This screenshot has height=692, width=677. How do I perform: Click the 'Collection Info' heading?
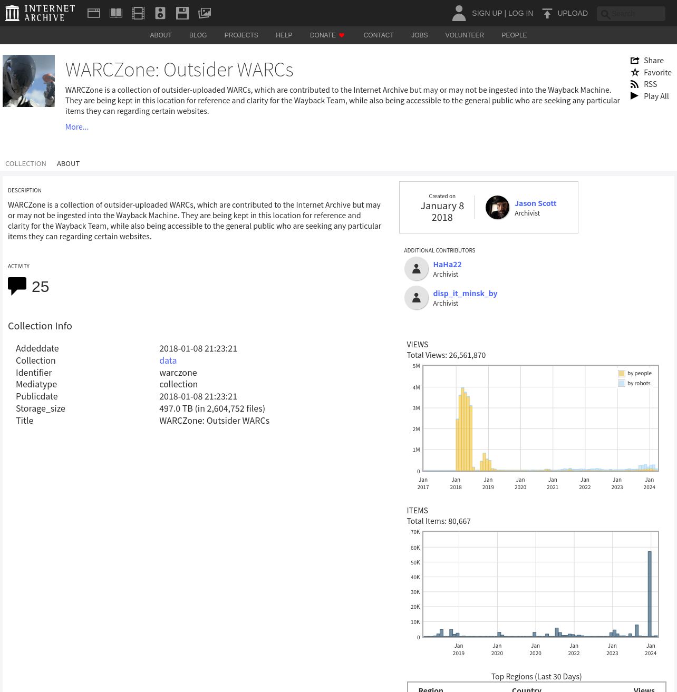coord(40,326)
